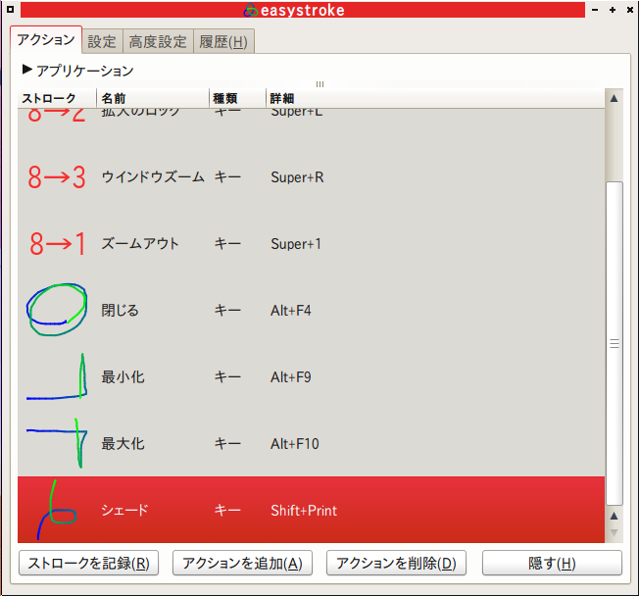Click the Alt+F4 detail cell
Image resolution: width=639 pixels, height=596 pixels.
point(290,311)
